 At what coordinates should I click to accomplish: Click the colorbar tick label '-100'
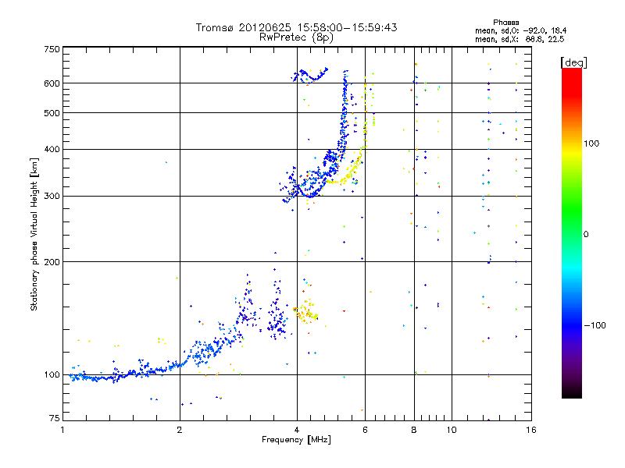(595, 325)
